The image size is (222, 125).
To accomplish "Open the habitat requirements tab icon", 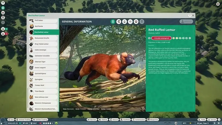I will point(119,21).
